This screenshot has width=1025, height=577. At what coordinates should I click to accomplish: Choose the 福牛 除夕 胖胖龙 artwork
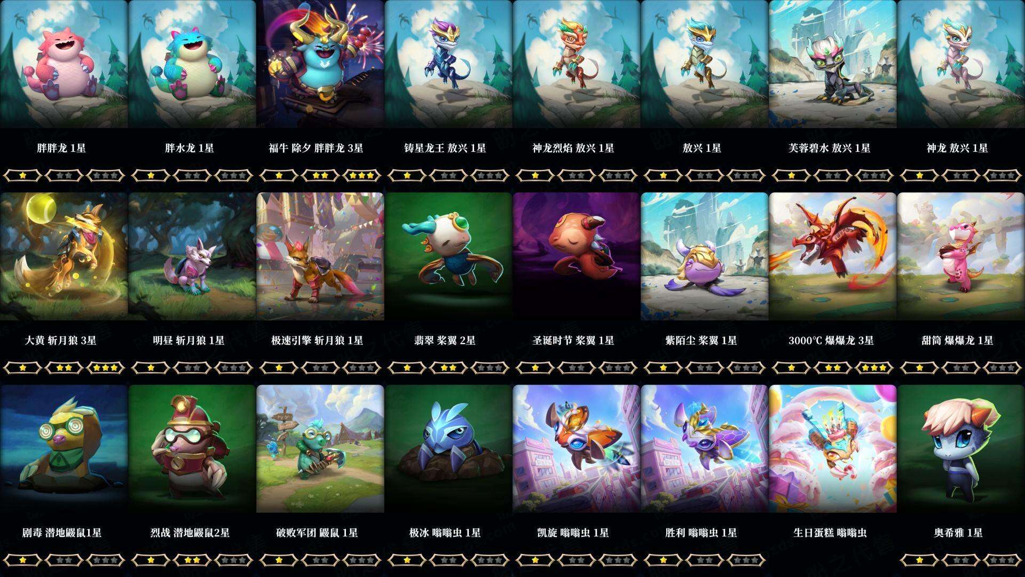tap(320, 64)
